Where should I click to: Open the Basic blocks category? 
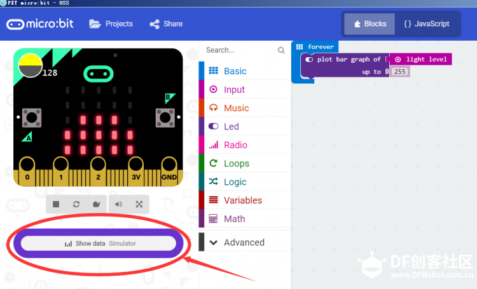[x=245, y=71]
